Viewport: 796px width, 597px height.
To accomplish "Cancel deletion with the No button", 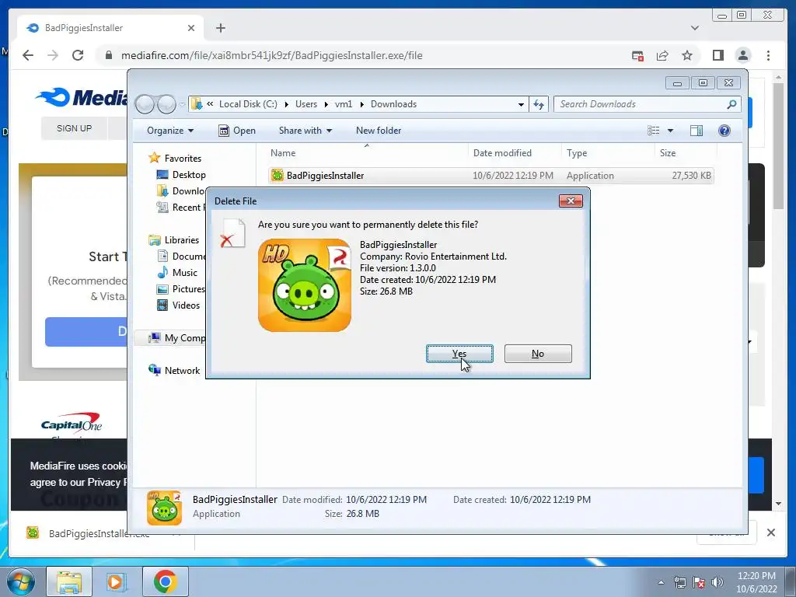I will (x=538, y=354).
